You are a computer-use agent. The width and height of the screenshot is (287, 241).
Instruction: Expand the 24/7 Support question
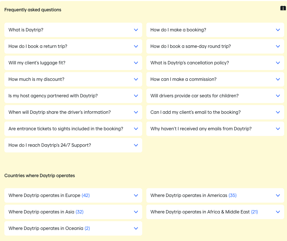[73, 145]
